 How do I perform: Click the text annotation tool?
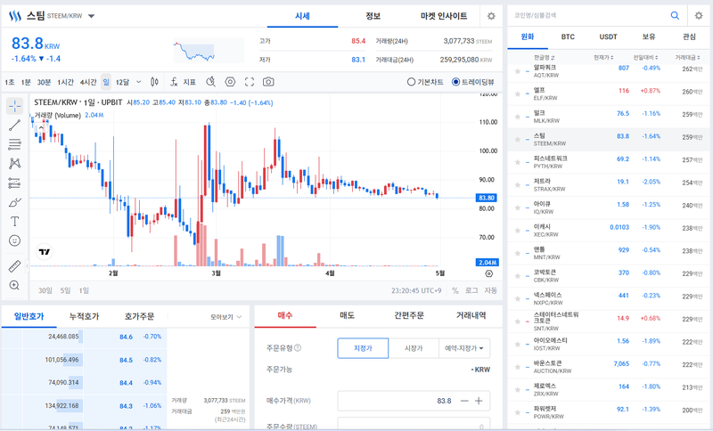pyautogui.click(x=15, y=221)
